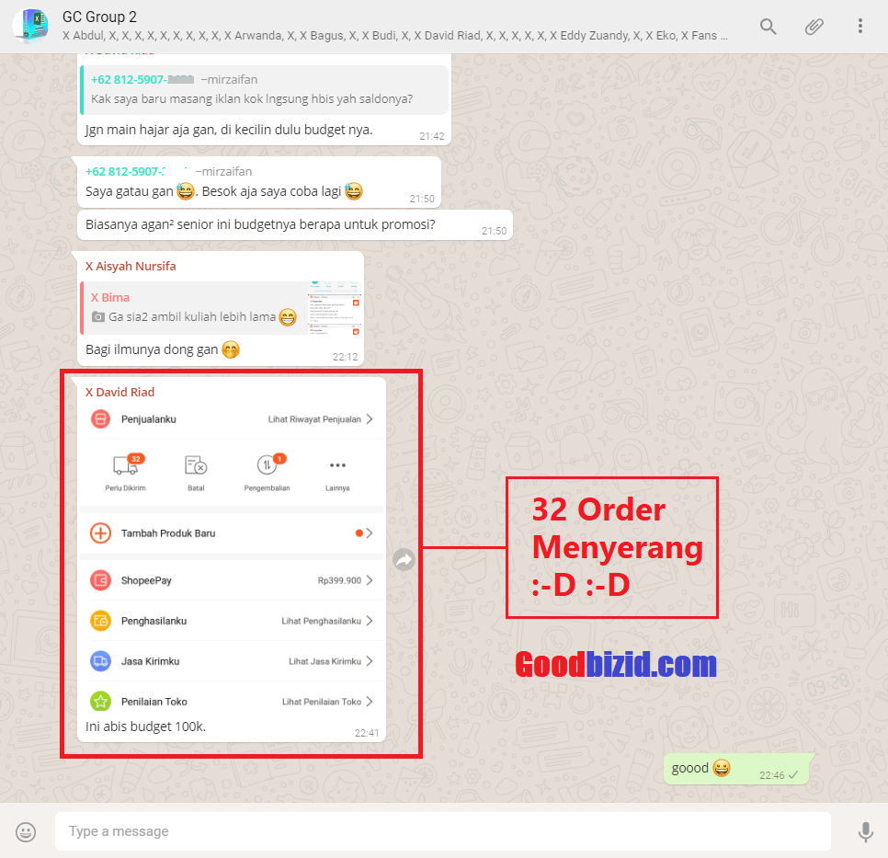Click chevron beside Lihat Riwayat Penjualan
The image size is (888, 858).
pyautogui.click(x=370, y=419)
